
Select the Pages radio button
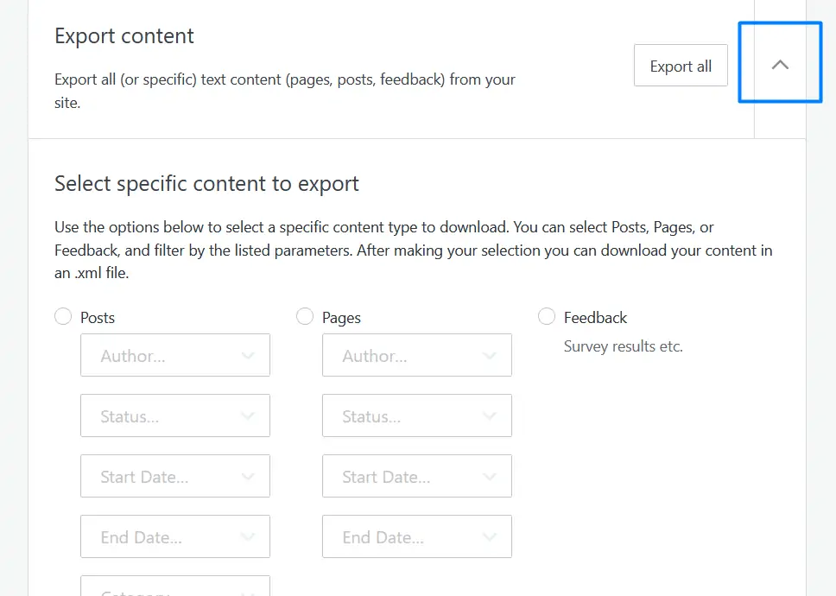pyautogui.click(x=305, y=317)
